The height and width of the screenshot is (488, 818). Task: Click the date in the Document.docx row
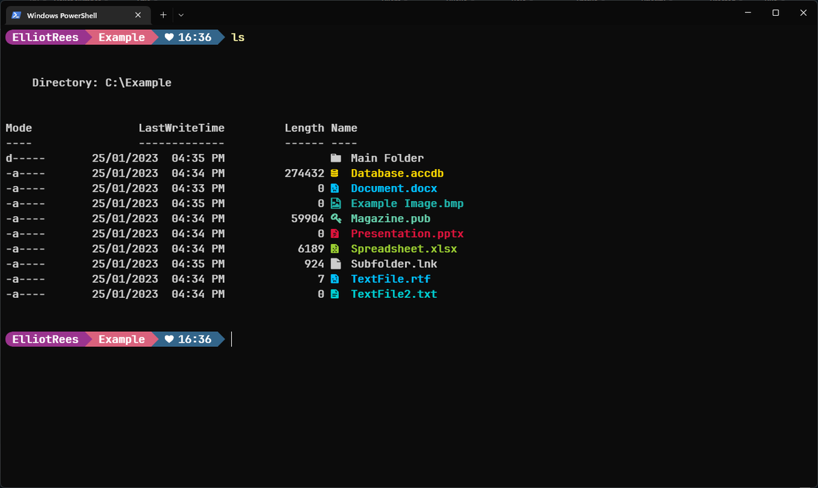[125, 188]
